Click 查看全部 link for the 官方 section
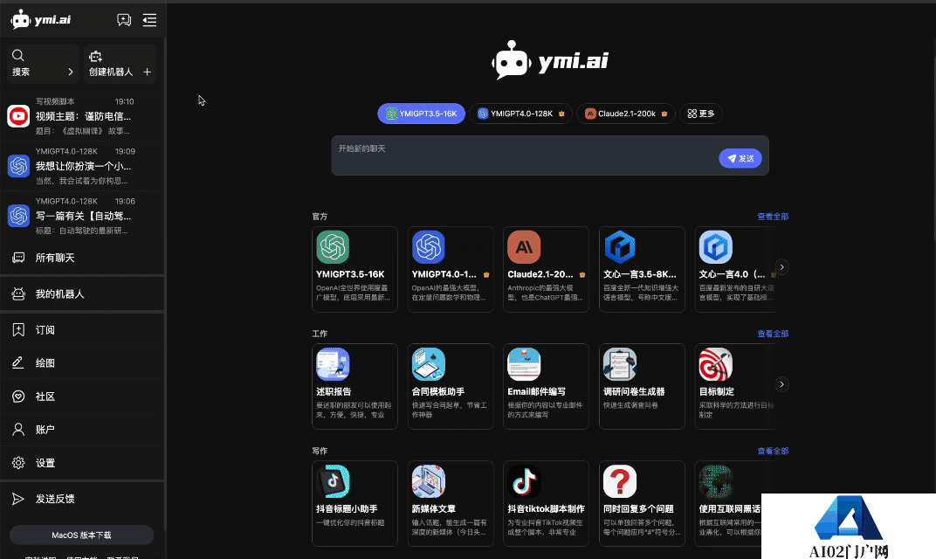The height and width of the screenshot is (559, 936). click(773, 217)
